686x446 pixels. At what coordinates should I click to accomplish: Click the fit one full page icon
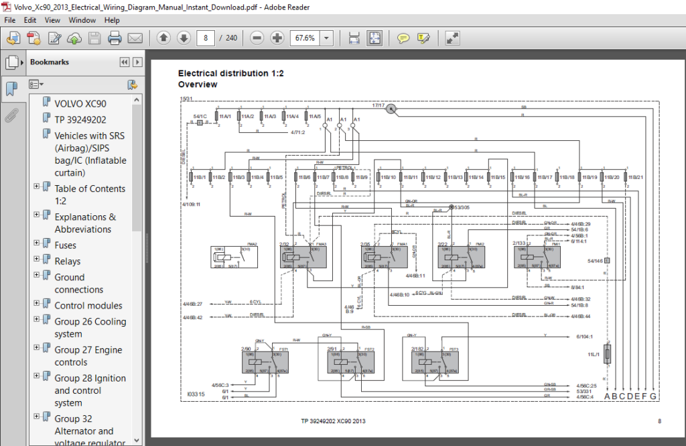[374, 38]
